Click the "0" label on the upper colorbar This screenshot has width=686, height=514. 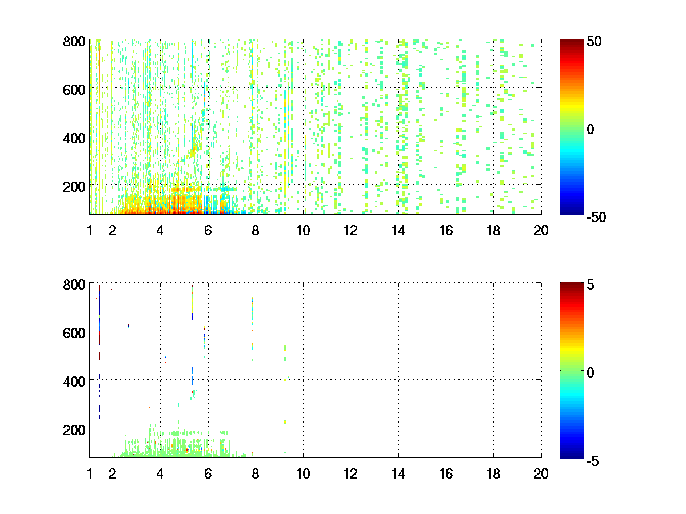pyautogui.click(x=591, y=129)
